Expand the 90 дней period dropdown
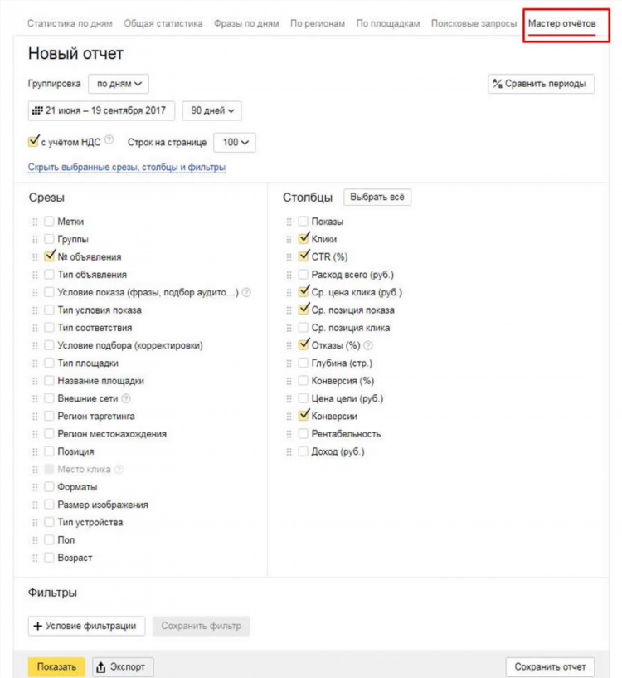Viewport: 622px width, 678px height. pos(211,110)
